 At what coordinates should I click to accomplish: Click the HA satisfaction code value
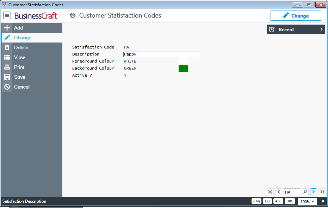point(126,47)
